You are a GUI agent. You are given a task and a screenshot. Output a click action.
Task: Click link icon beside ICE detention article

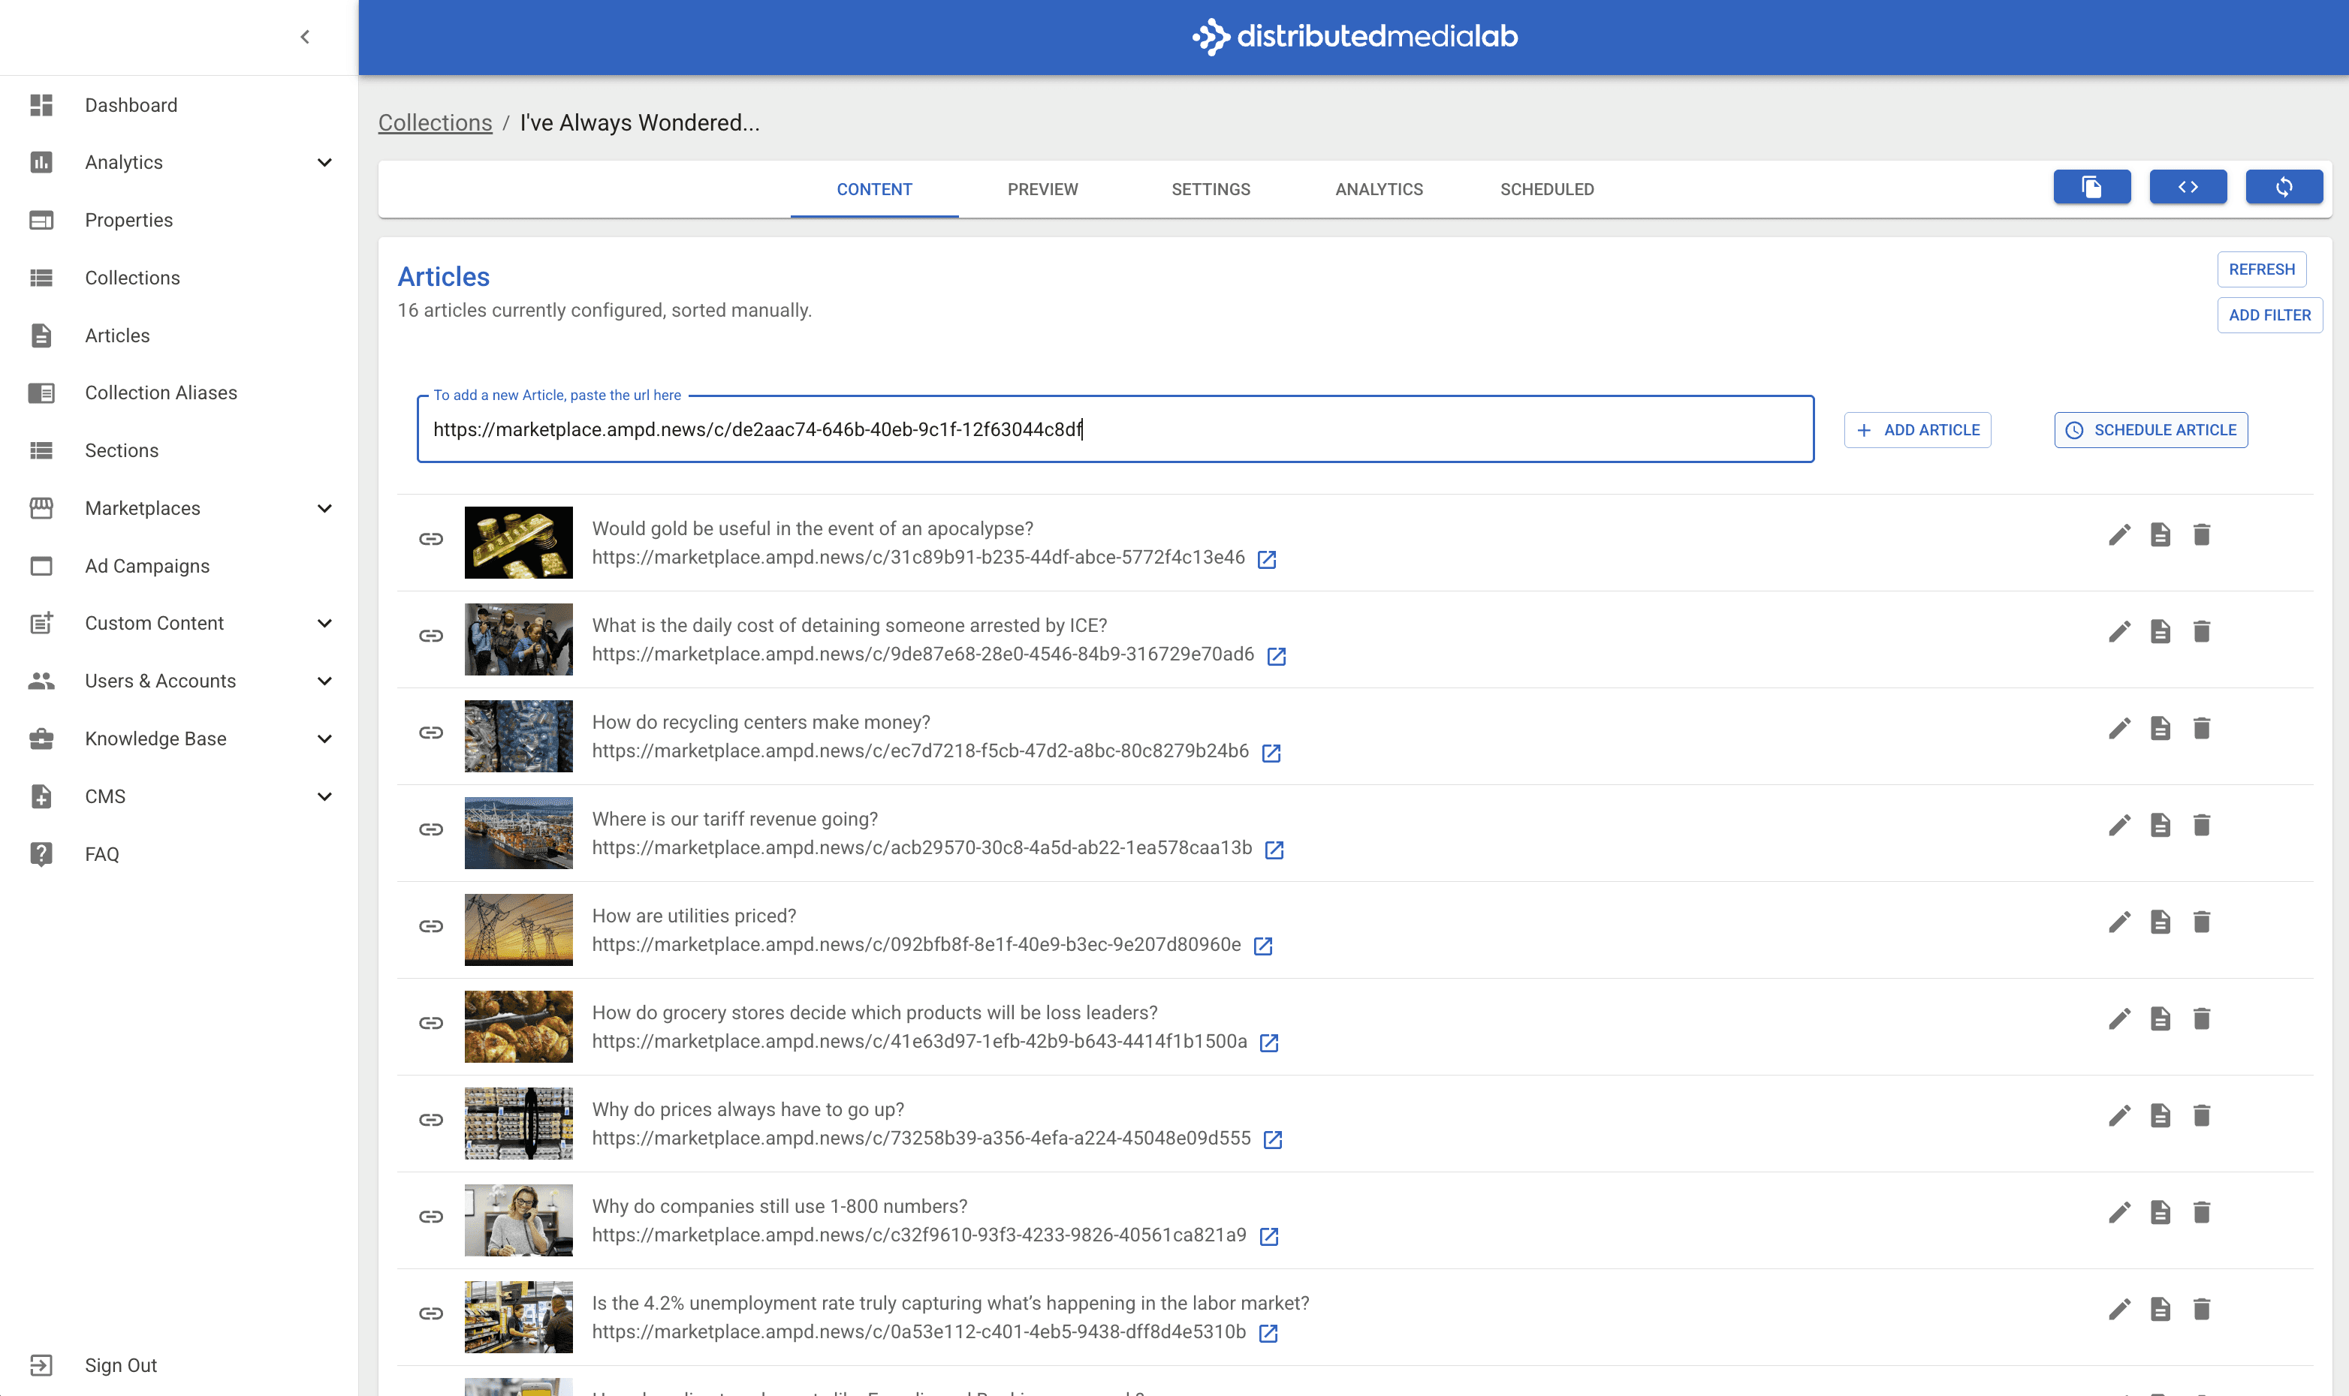431,636
